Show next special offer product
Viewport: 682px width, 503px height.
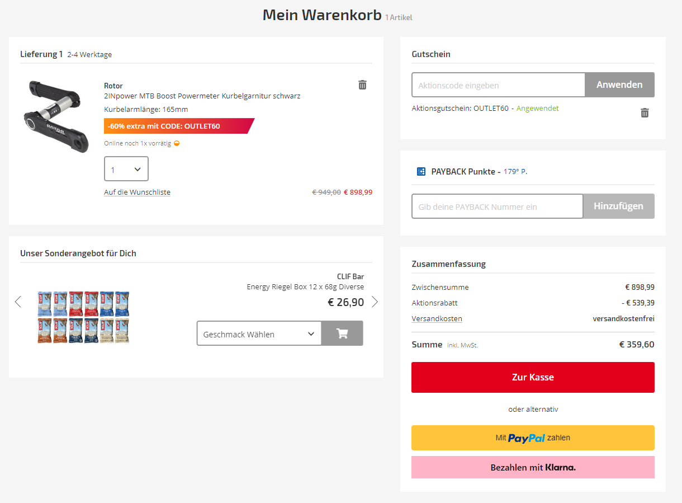pos(375,302)
